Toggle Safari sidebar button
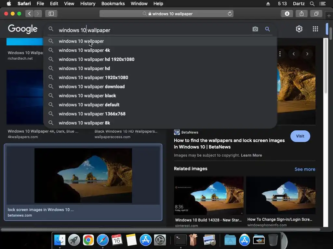Image resolution: width=333 pixels, height=249 pixels. coord(51,14)
